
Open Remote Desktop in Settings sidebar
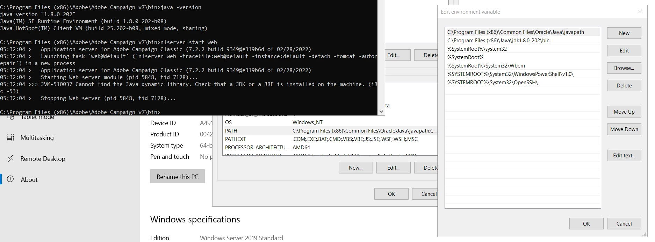pos(70,159)
